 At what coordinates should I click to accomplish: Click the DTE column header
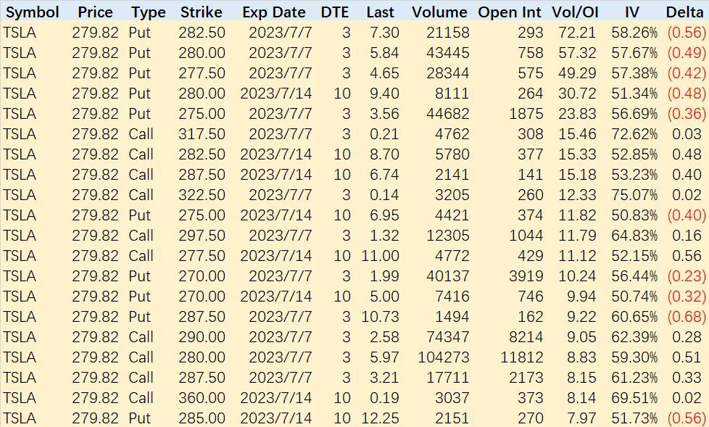pyautogui.click(x=335, y=12)
